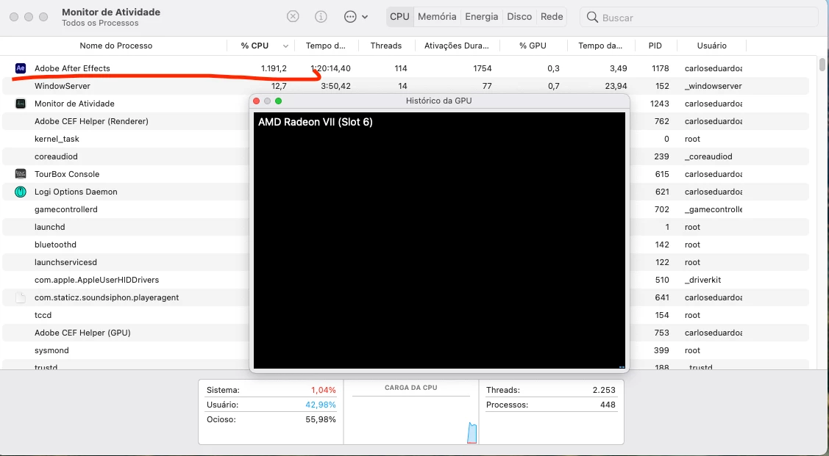Select the Adobe CEF Helper (GPU) row

(126, 333)
